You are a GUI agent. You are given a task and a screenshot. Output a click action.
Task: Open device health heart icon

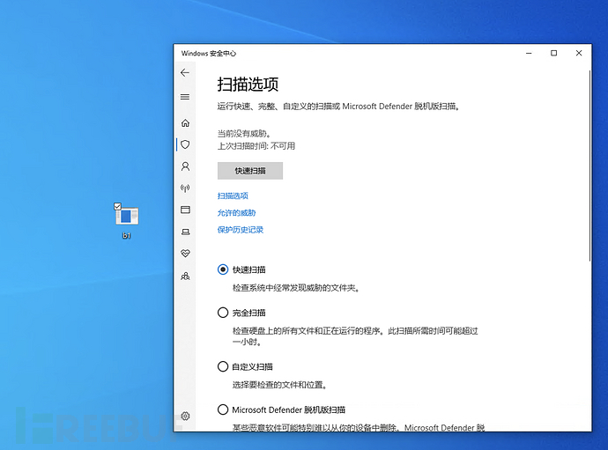185,253
